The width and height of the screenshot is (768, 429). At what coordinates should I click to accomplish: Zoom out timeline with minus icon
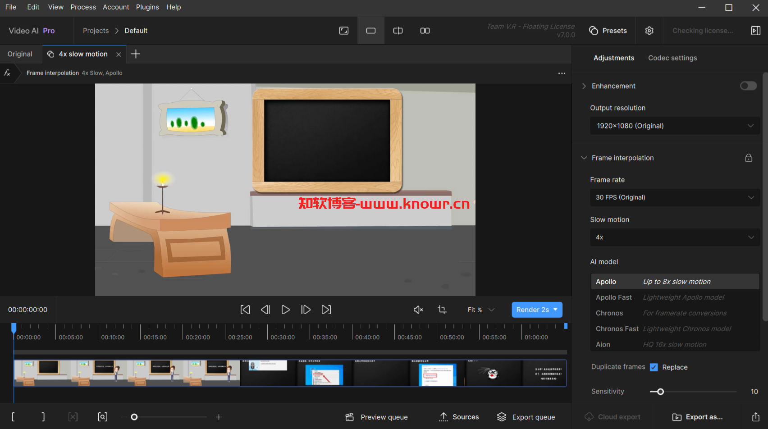pyautogui.click(x=123, y=417)
